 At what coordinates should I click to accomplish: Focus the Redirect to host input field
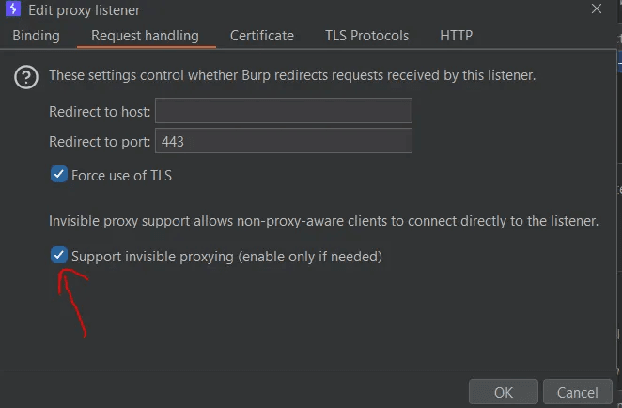click(284, 111)
